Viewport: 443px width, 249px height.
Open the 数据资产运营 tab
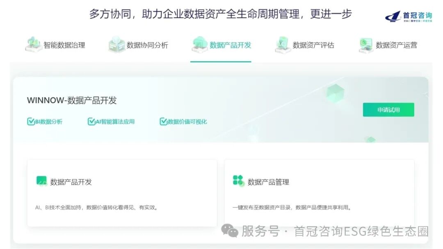(x=388, y=45)
